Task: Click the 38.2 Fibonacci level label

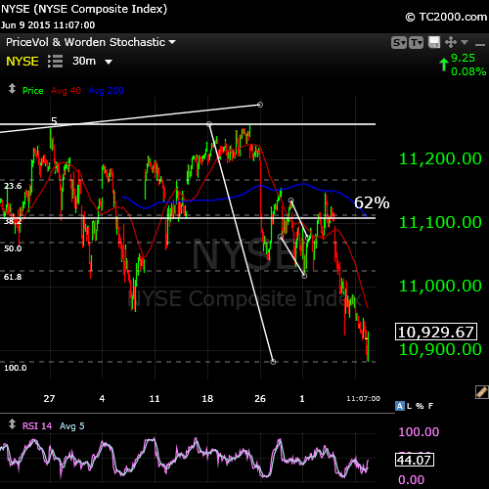Action: pyautogui.click(x=13, y=221)
